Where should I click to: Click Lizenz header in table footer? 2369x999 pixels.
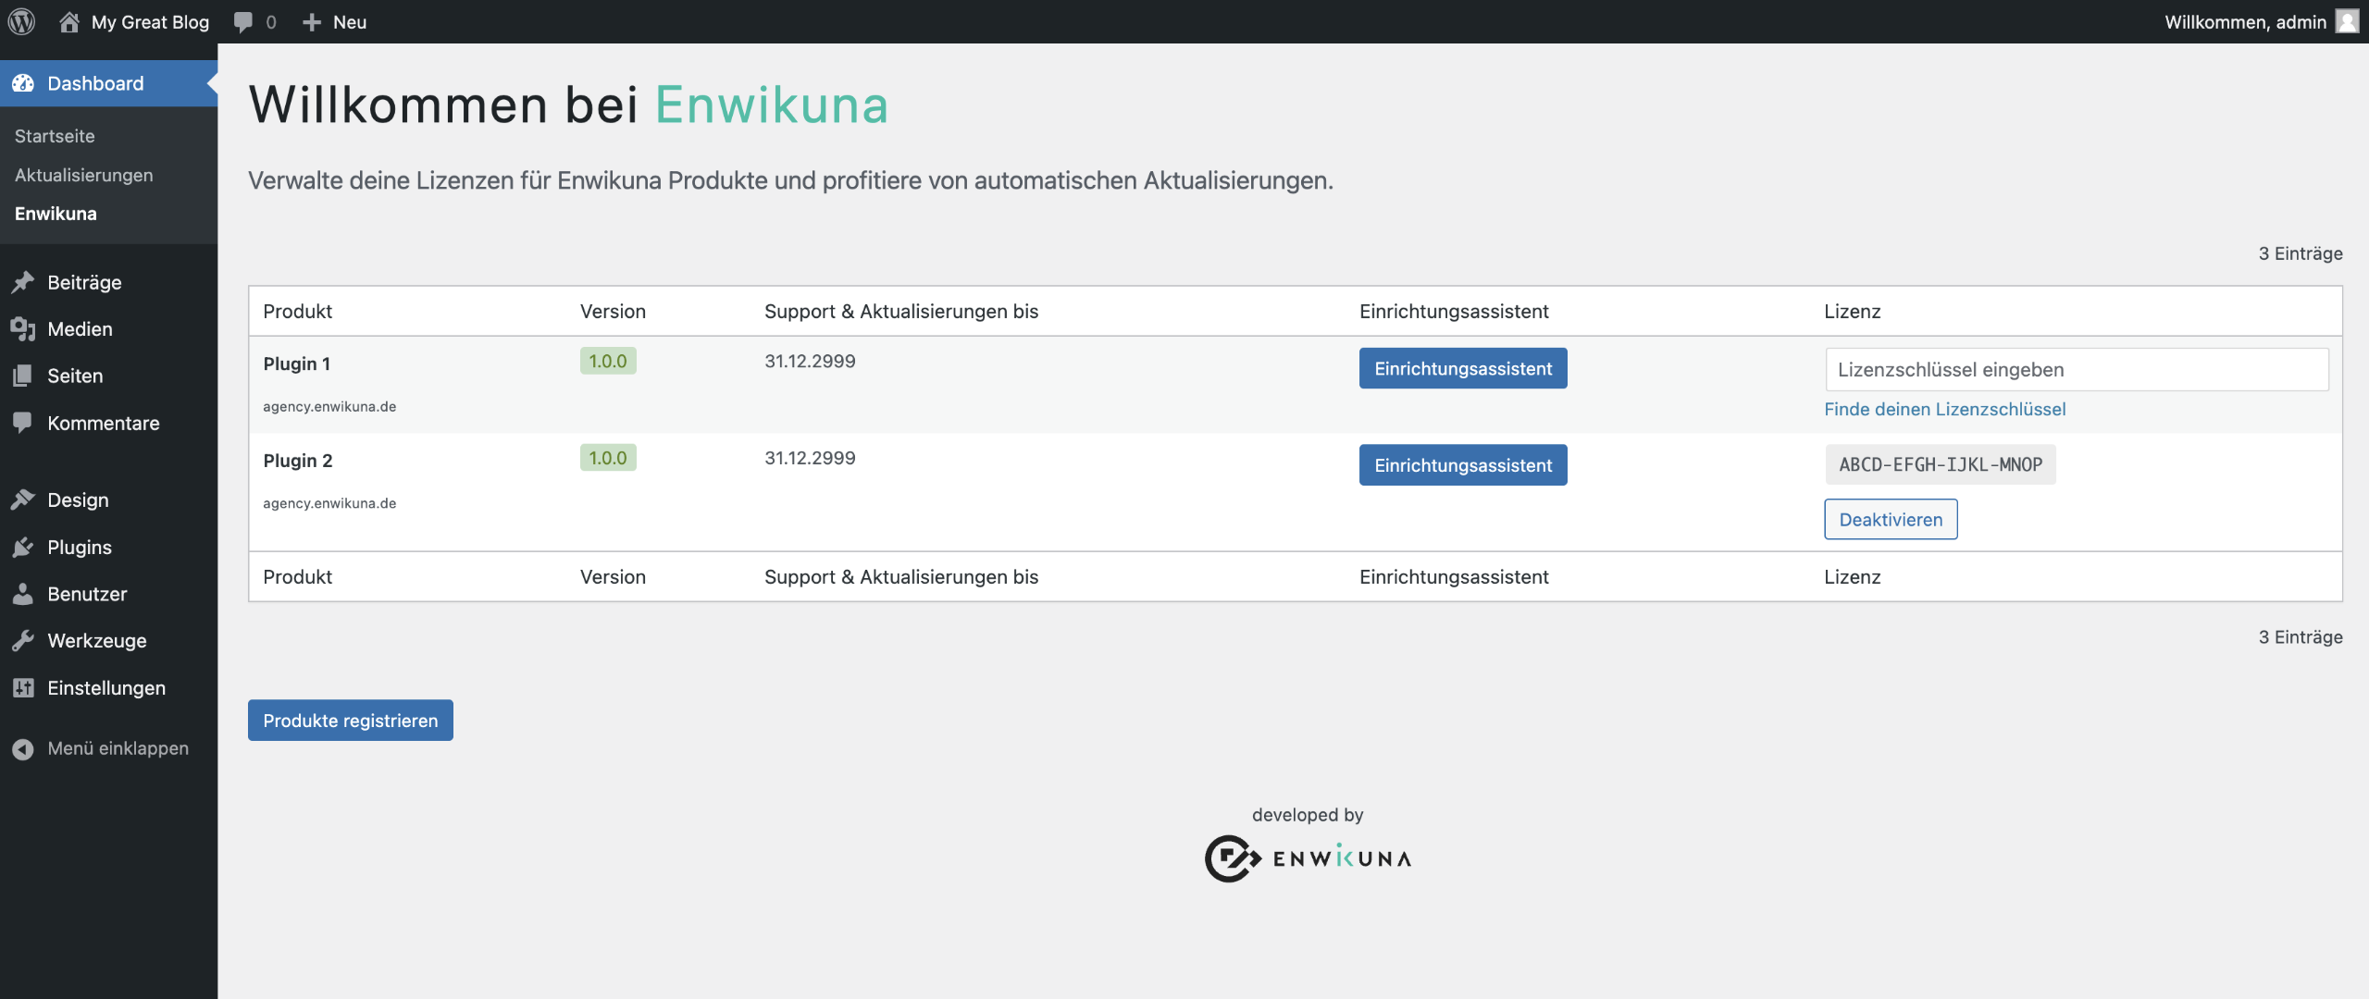tap(1853, 576)
